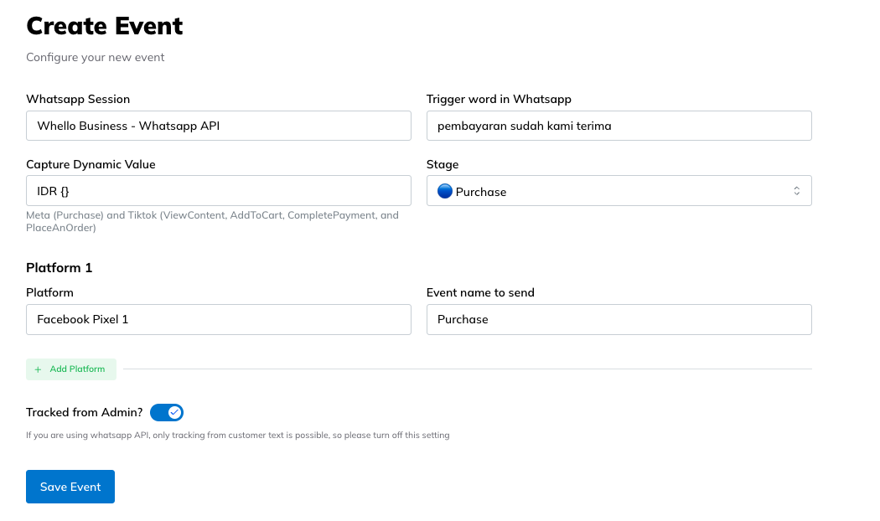Click the Platform 1 section heading

tap(60, 268)
